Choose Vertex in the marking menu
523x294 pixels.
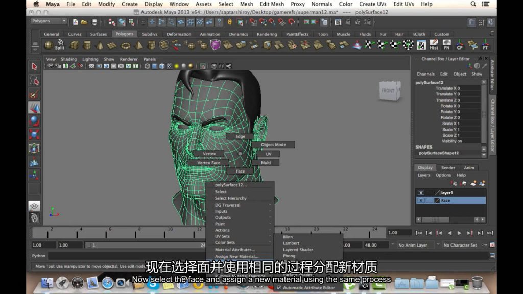coord(209,154)
